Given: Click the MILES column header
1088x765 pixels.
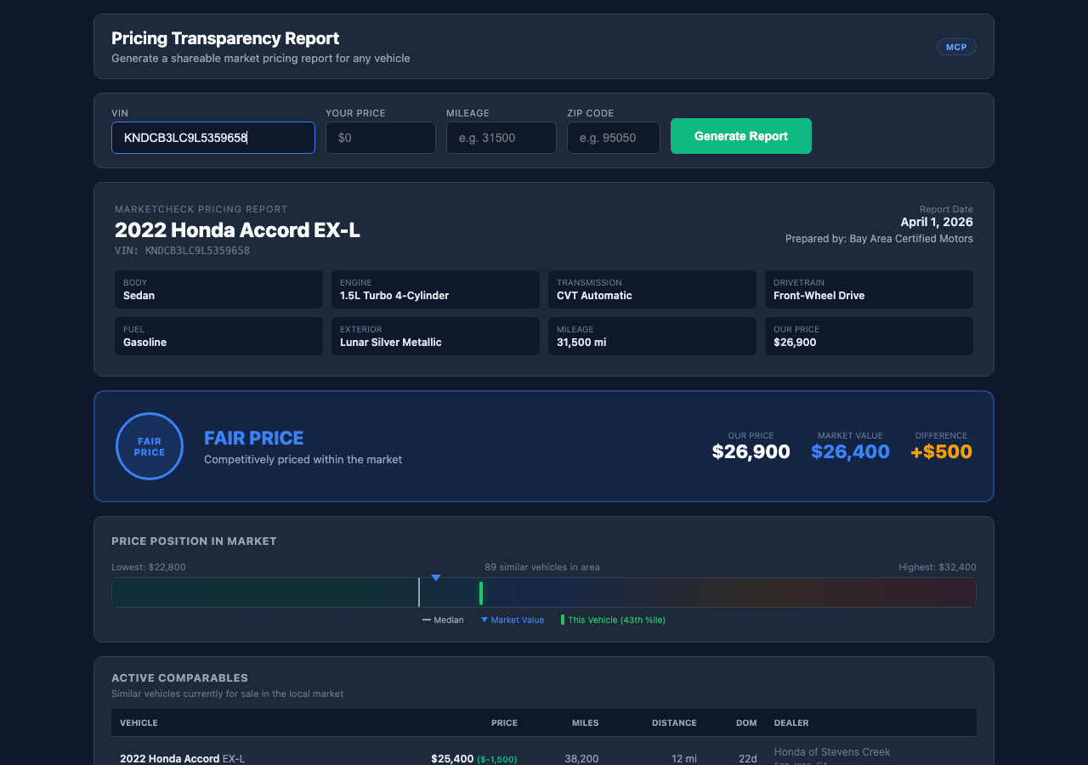Looking at the screenshot, I should point(585,723).
